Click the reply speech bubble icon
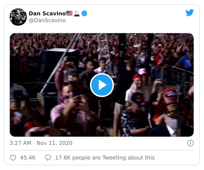204x170 pixels. [48, 158]
